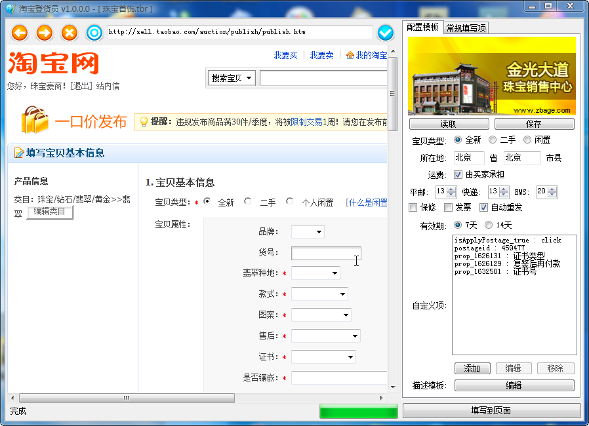The height and width of the screenshot is (426, 589).
Task: Click the 金光大道 珠宝销售中心 banner
Action: click(492, 76)
